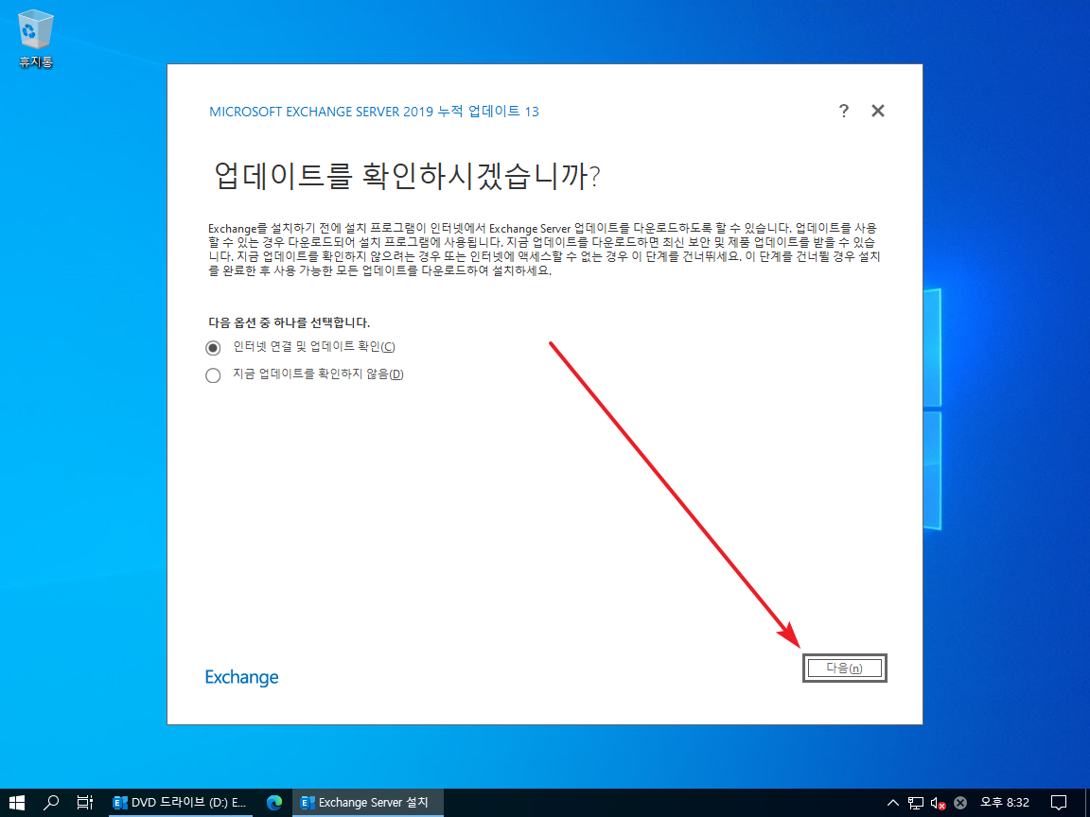Switch to DVD drive (D:) taskbar window

tap(180, 803)
